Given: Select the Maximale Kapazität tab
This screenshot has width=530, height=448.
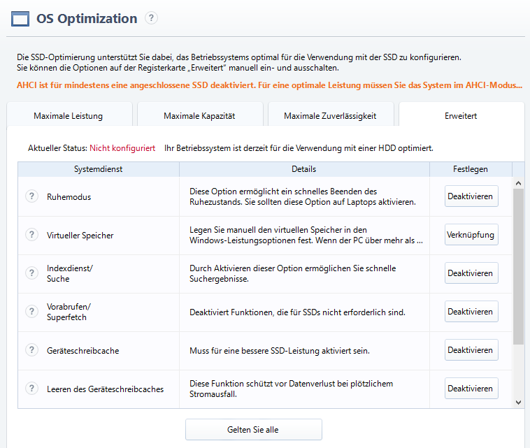Looking at the screenshot, I should pyautogui.click(x=199, y=115).
